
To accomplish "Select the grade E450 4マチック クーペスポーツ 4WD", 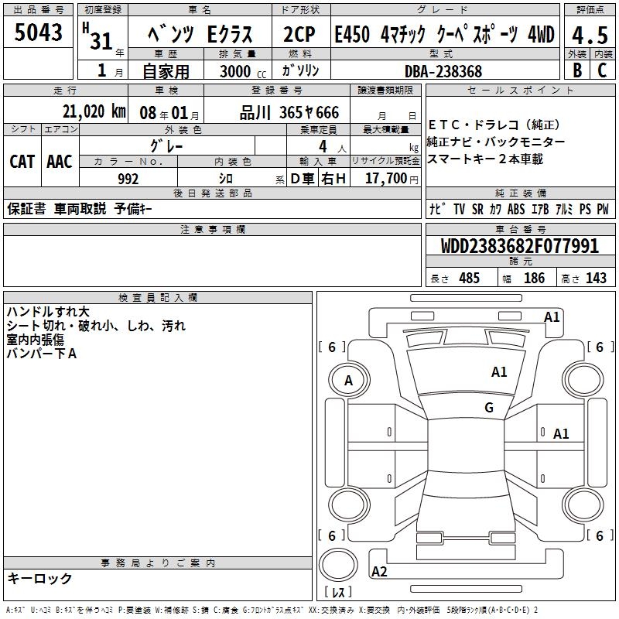I will click(x=444, y=34).
